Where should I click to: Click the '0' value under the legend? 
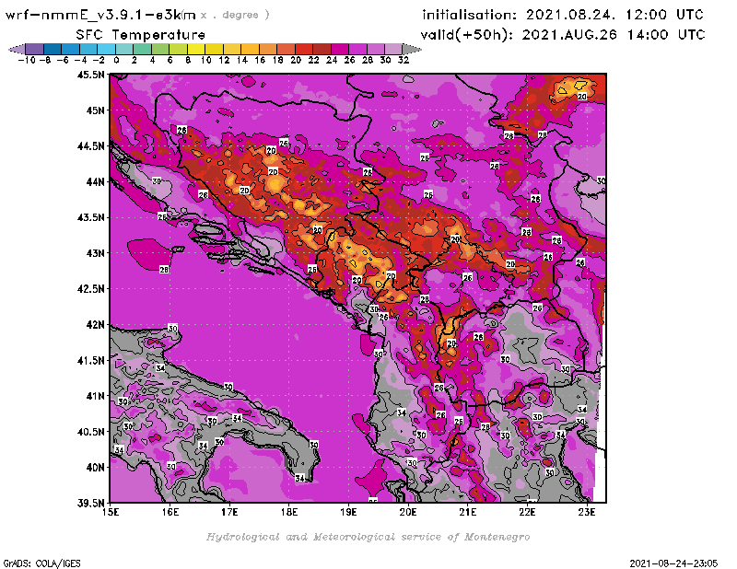point(116,60)
